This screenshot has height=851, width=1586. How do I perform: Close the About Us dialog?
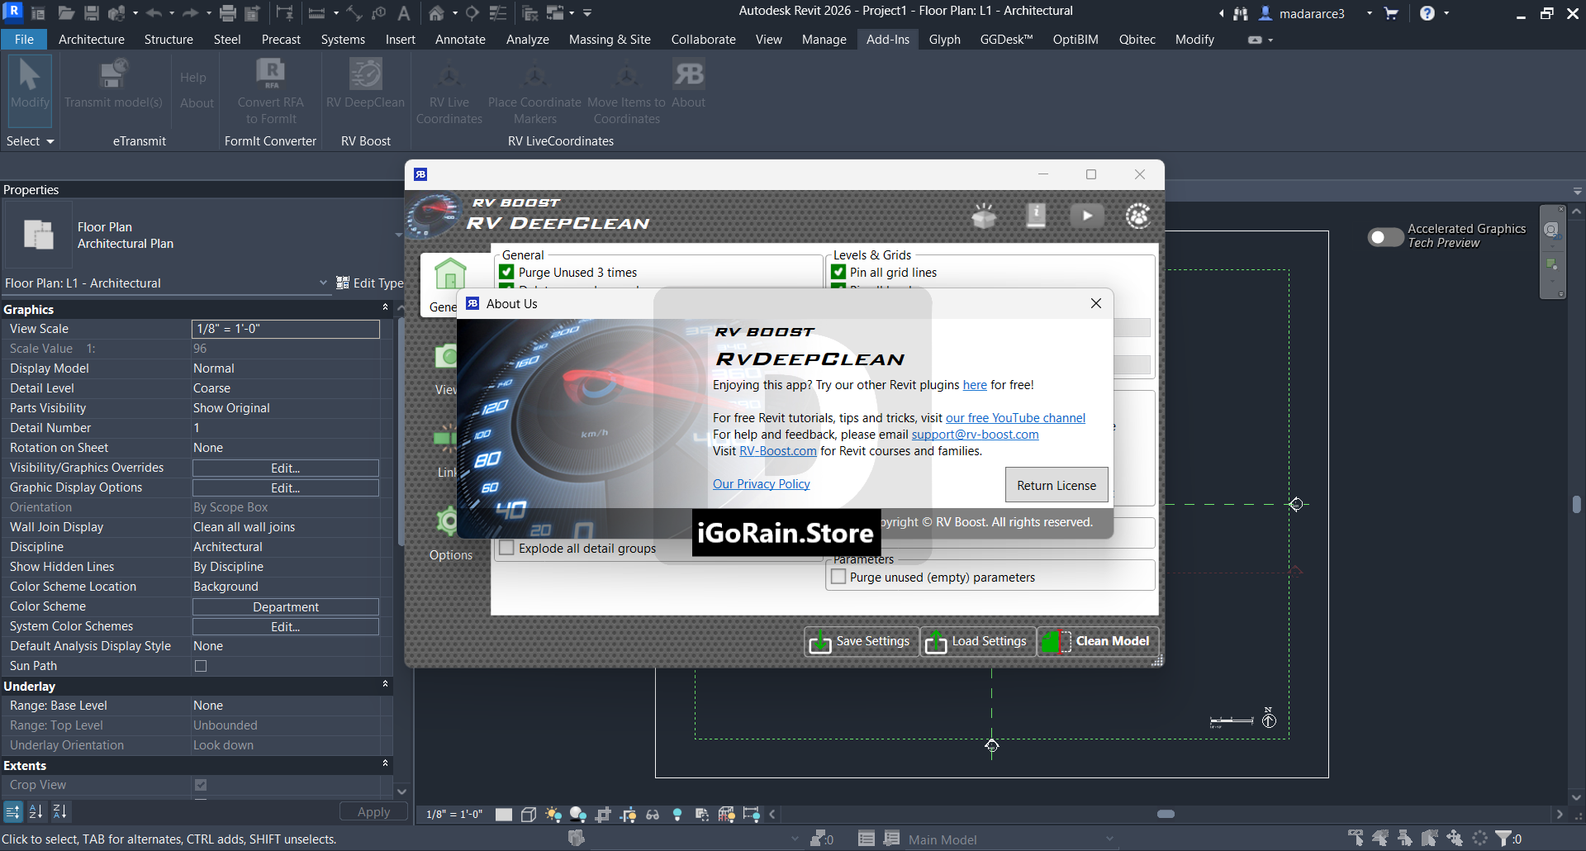tap(1096, 303)
